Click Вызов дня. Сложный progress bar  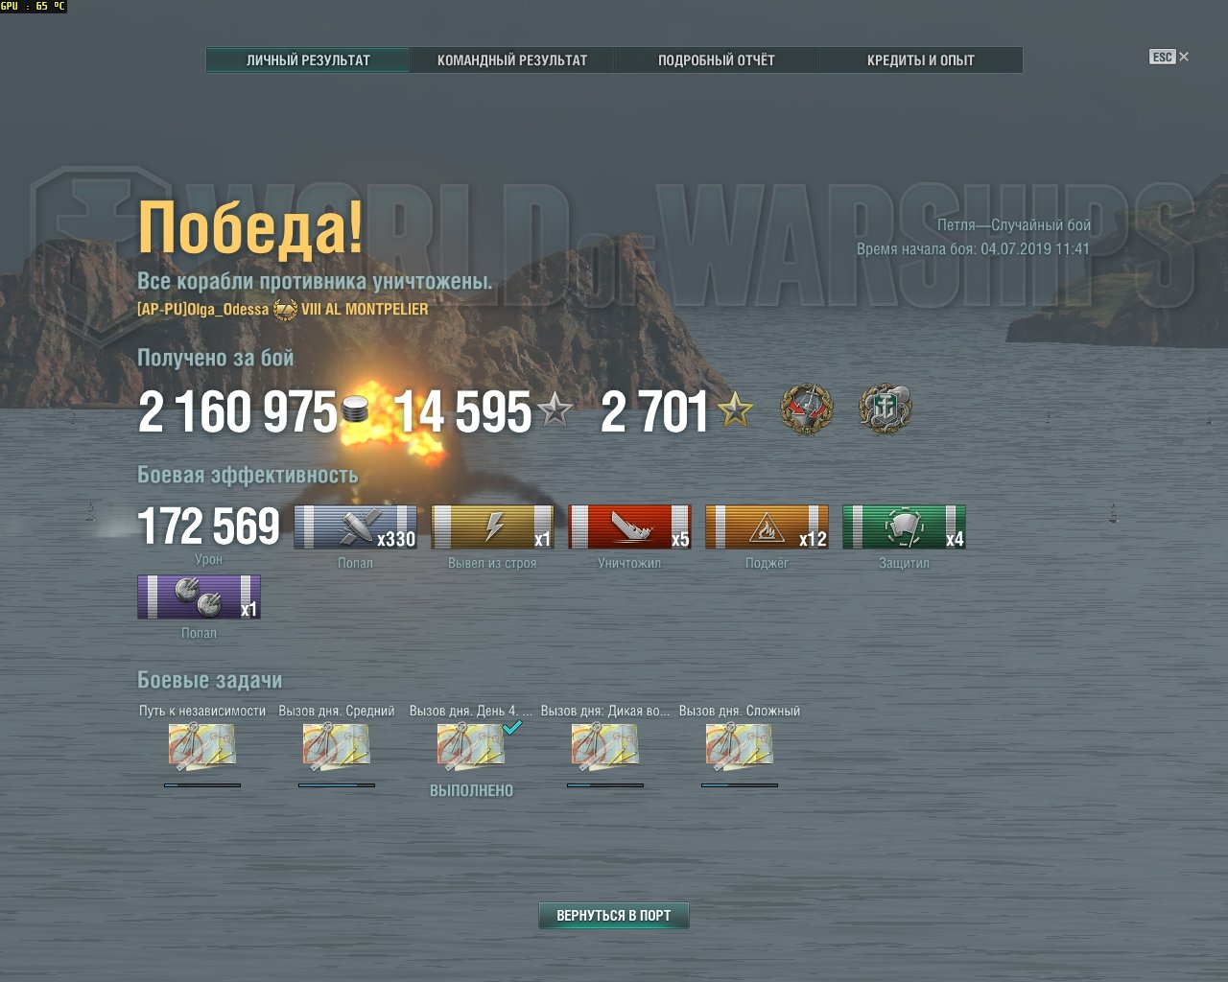[740, 784]
